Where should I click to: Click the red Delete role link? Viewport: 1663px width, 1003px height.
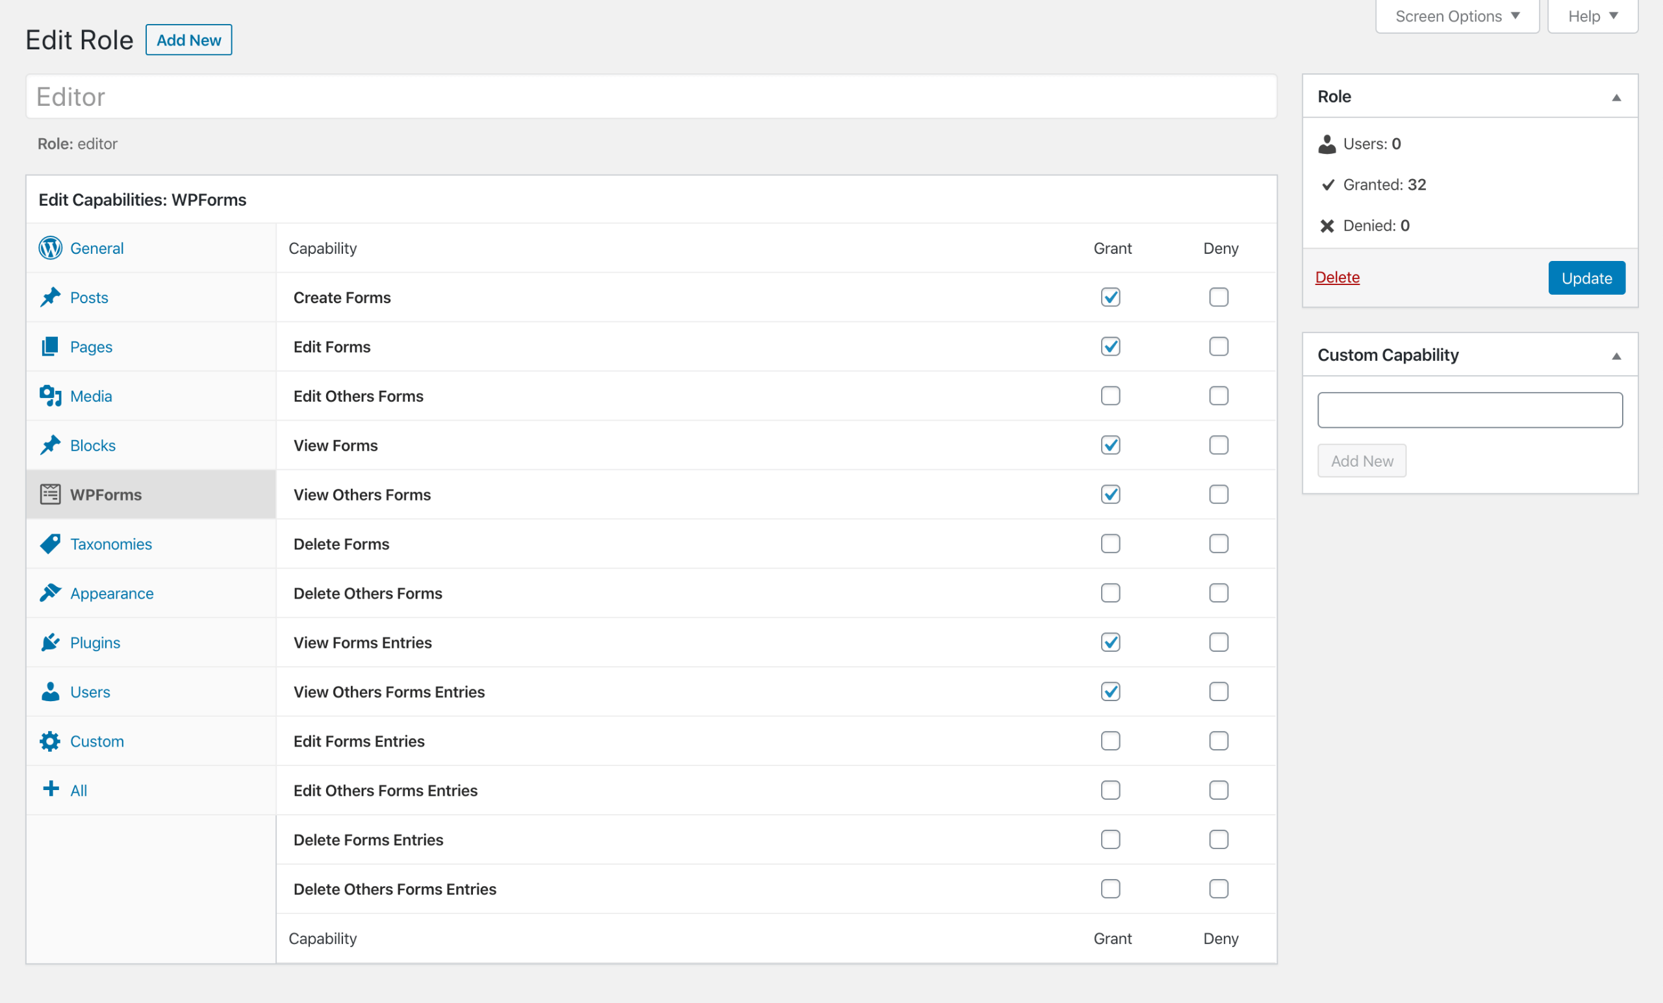(1337, 277)
